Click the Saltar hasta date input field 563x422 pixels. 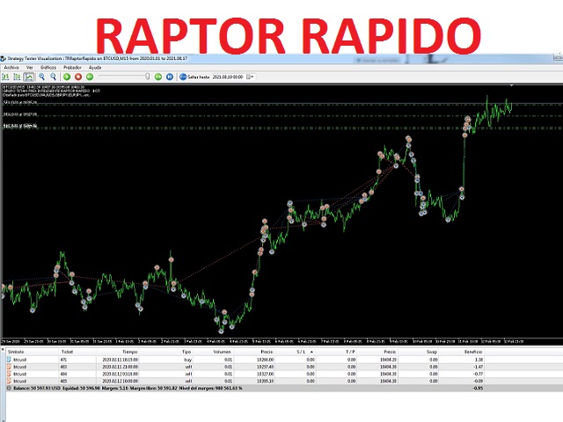tap(229, 76)
